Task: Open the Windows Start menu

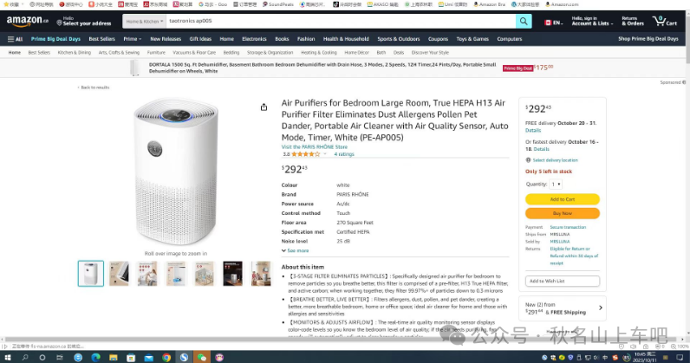Action: [x=8, y=357]
